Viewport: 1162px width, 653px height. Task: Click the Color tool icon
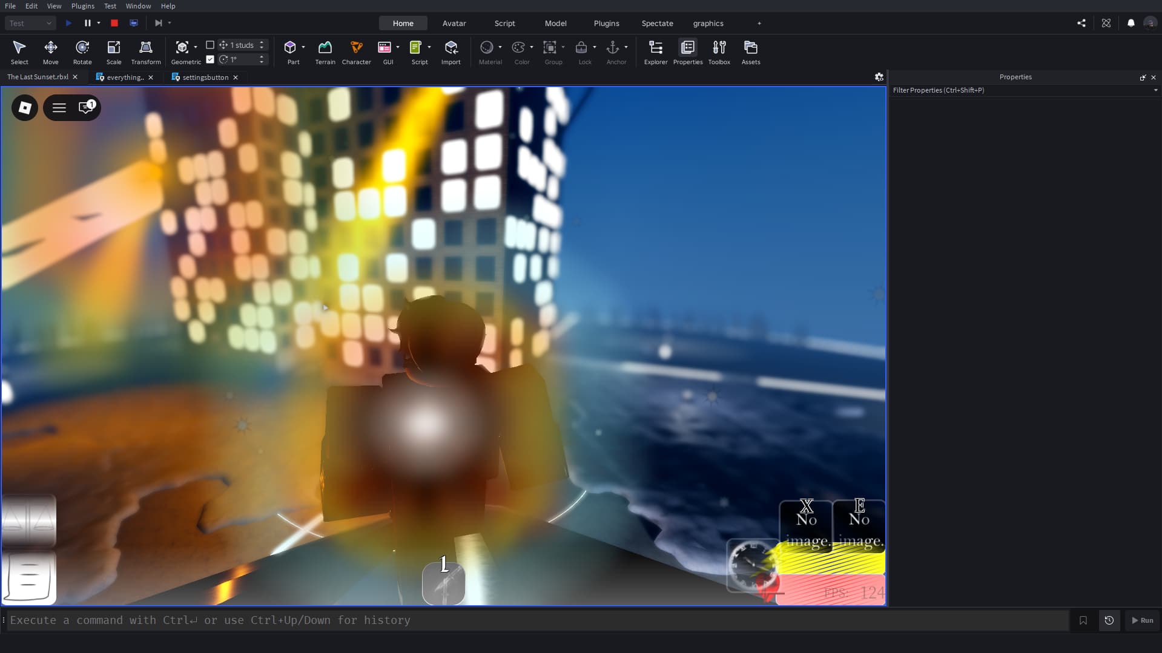point(518,47)
